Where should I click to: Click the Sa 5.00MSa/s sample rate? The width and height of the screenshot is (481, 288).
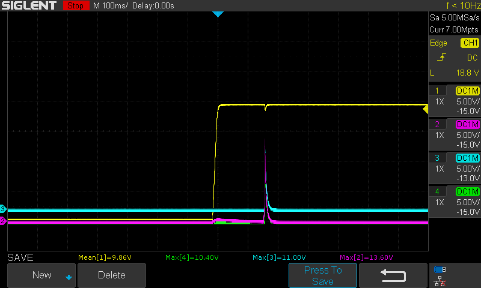tap(455, 18)
